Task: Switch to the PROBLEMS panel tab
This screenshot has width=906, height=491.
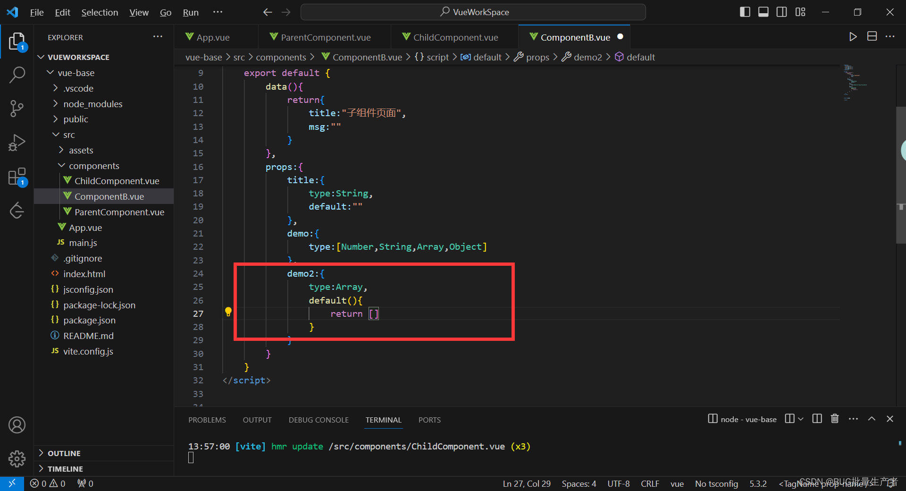Action: tap(207, 420)
